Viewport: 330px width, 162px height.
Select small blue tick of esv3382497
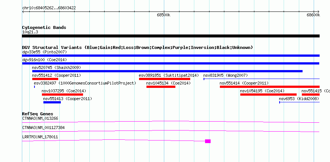34,87
